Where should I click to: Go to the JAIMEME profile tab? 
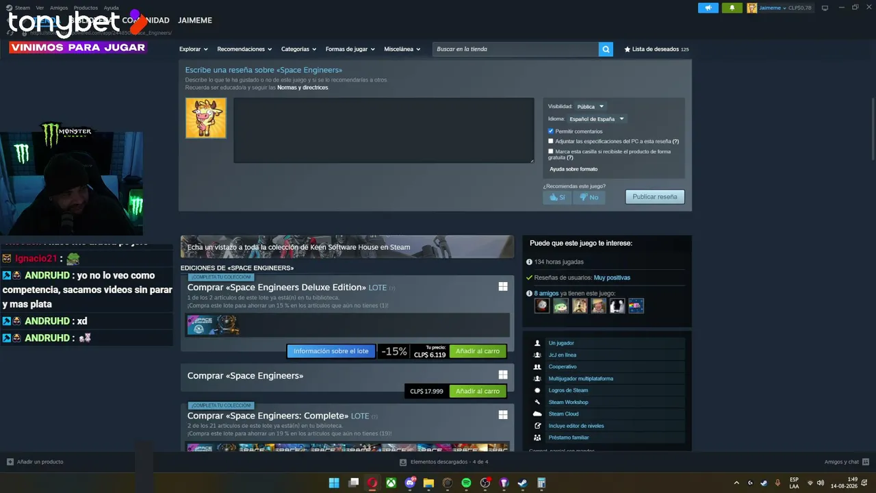pos(195,21)
